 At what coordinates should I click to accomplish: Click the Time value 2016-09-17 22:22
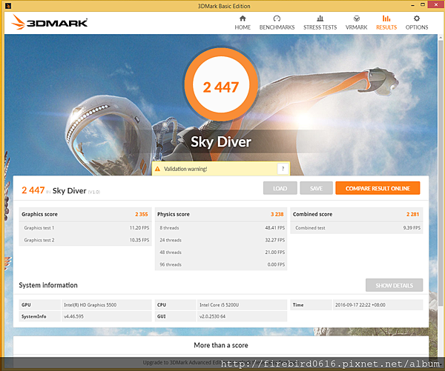click(x=360, y=304)
